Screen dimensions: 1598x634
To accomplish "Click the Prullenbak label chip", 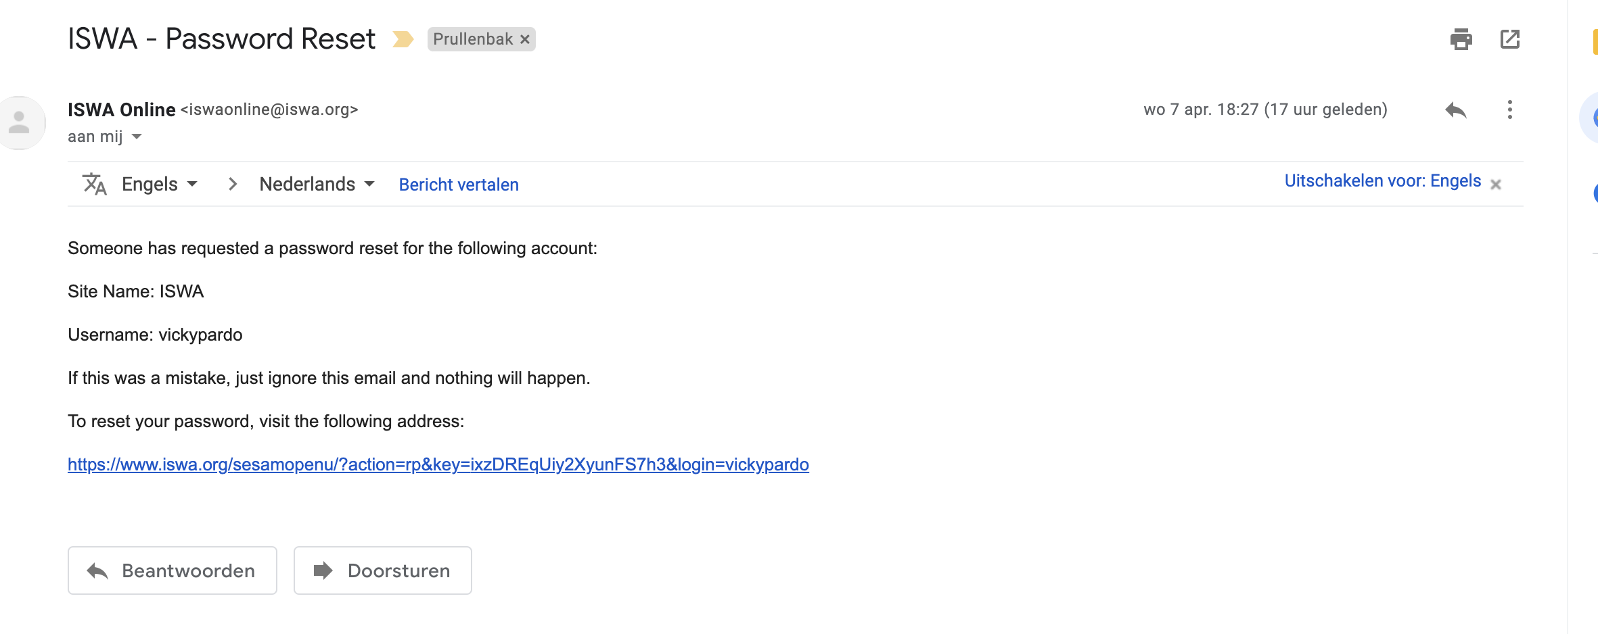I will [473, 39].
